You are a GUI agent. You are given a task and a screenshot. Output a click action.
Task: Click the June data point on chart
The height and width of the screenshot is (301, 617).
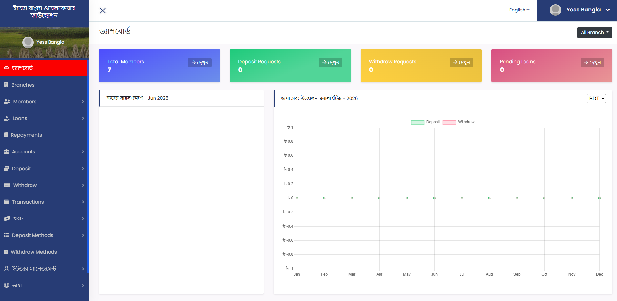pos(434,198)
